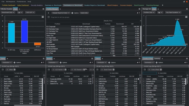Click the orange Difference bar
The image size is (189, 106).
point(37,44)
